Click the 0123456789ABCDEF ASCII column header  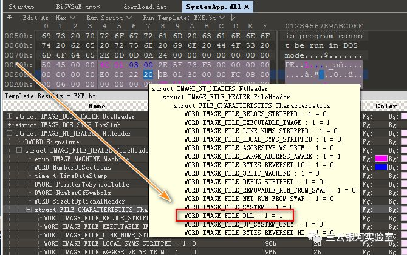(x=324, y=26)
